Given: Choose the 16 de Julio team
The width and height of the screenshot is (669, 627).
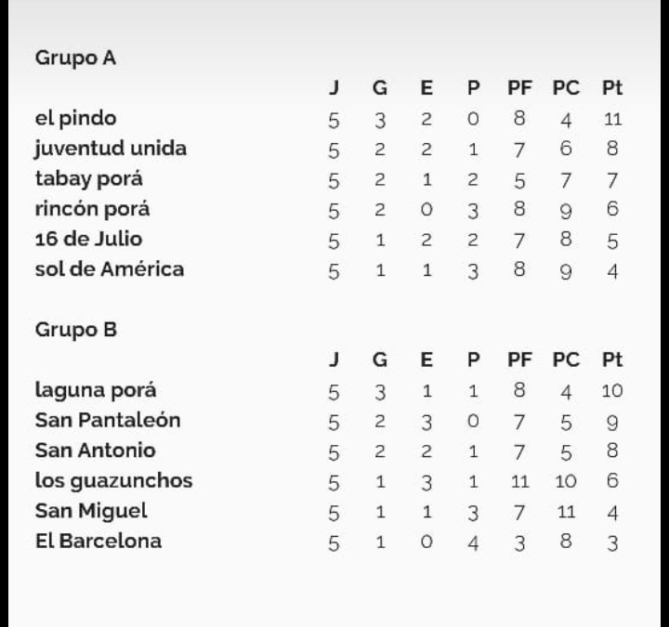Looking at the screenshot, I should pyautogui.click(x=88, y=239).
